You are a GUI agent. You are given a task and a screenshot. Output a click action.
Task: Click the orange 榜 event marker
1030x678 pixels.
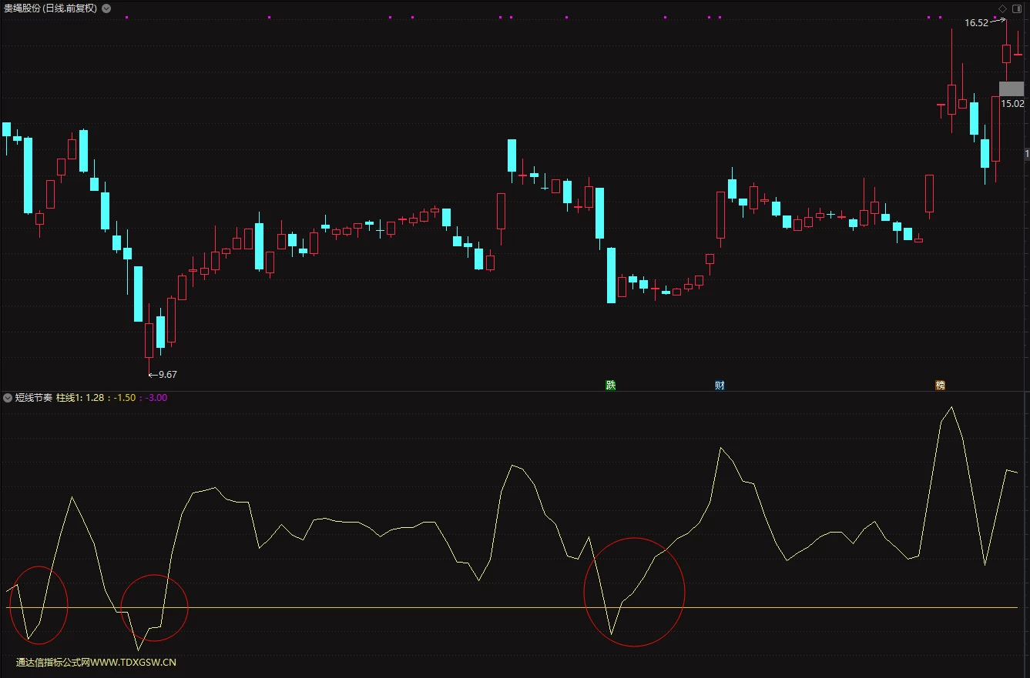tap(940, 385)
